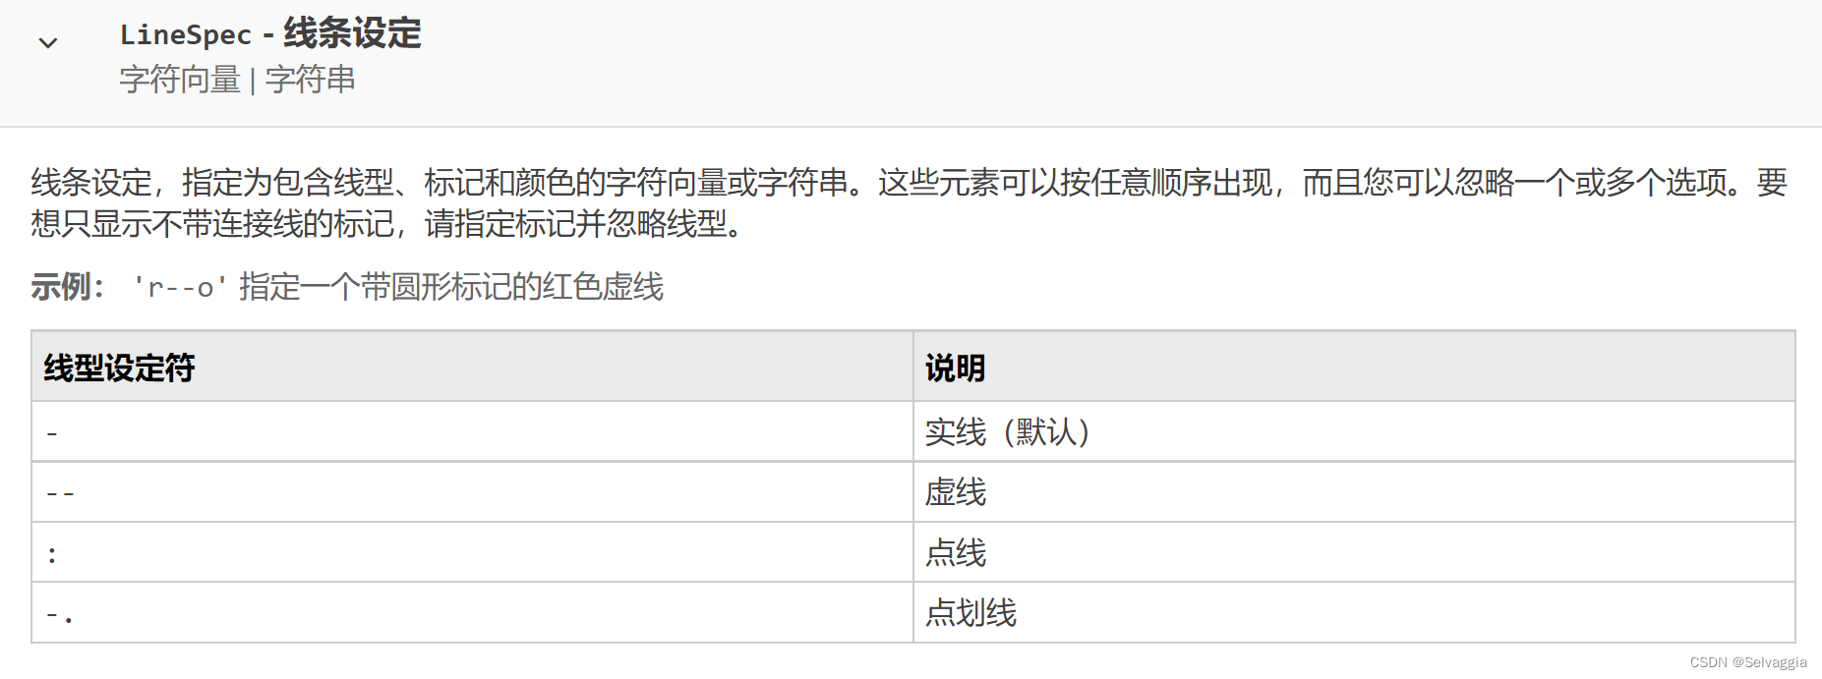The width and height of the screenshot is (1822, 679).
Task: Click the "线型设定符" table header
Action: tap(119, 368)
